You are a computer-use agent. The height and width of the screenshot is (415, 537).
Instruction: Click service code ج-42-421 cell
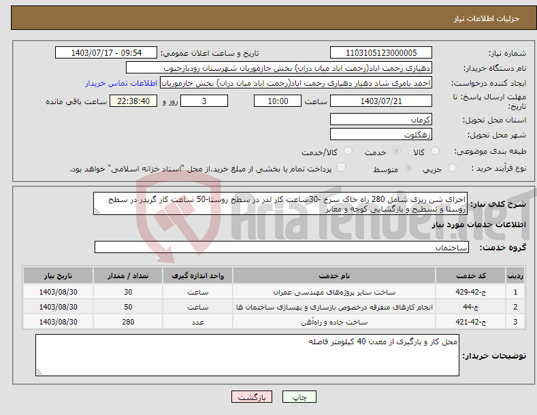point(470,322)
